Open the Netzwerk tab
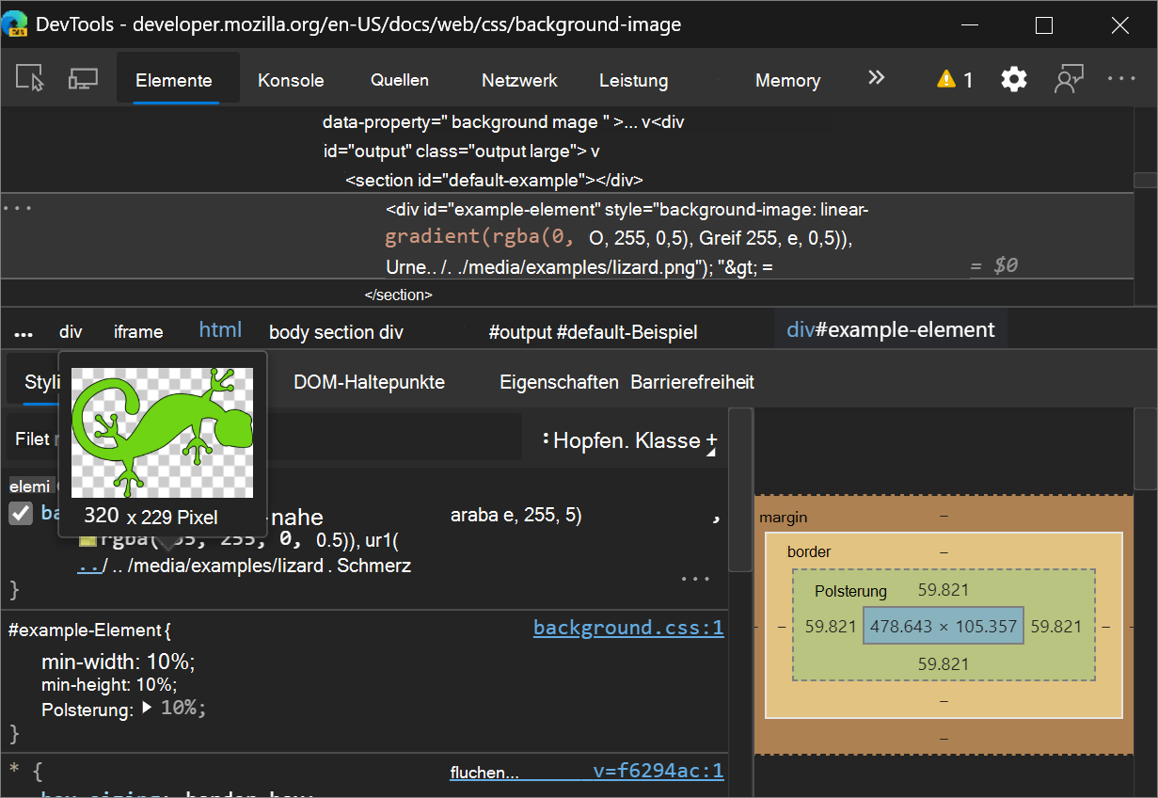The width and height of the screenshot is (1158, 798). [519, 81]
